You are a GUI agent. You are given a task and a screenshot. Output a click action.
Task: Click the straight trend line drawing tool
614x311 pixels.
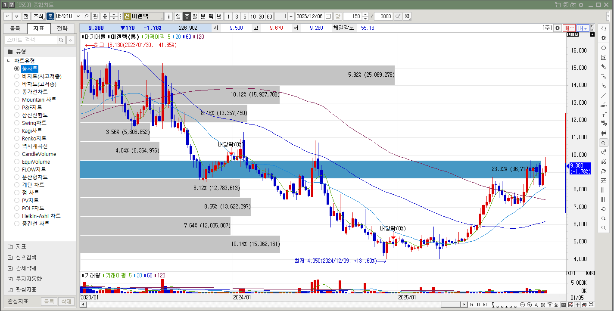point(604,95)
